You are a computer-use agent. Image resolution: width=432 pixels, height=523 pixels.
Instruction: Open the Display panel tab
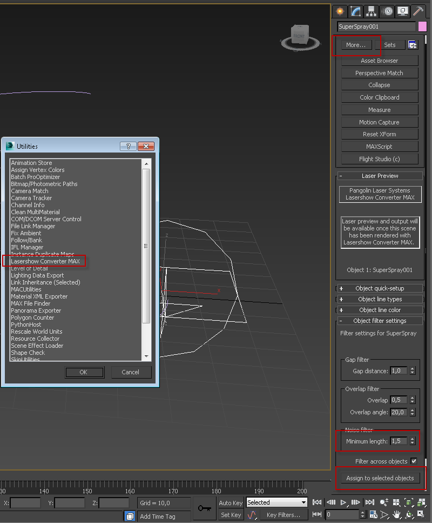click(402, 11)
